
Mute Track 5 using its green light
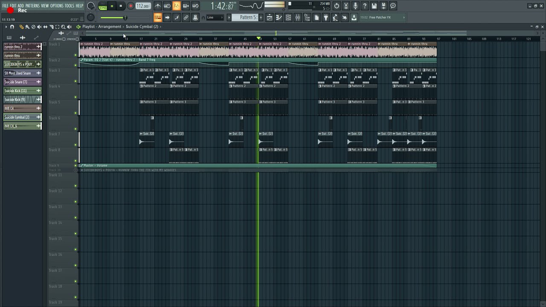coord(76,113)
